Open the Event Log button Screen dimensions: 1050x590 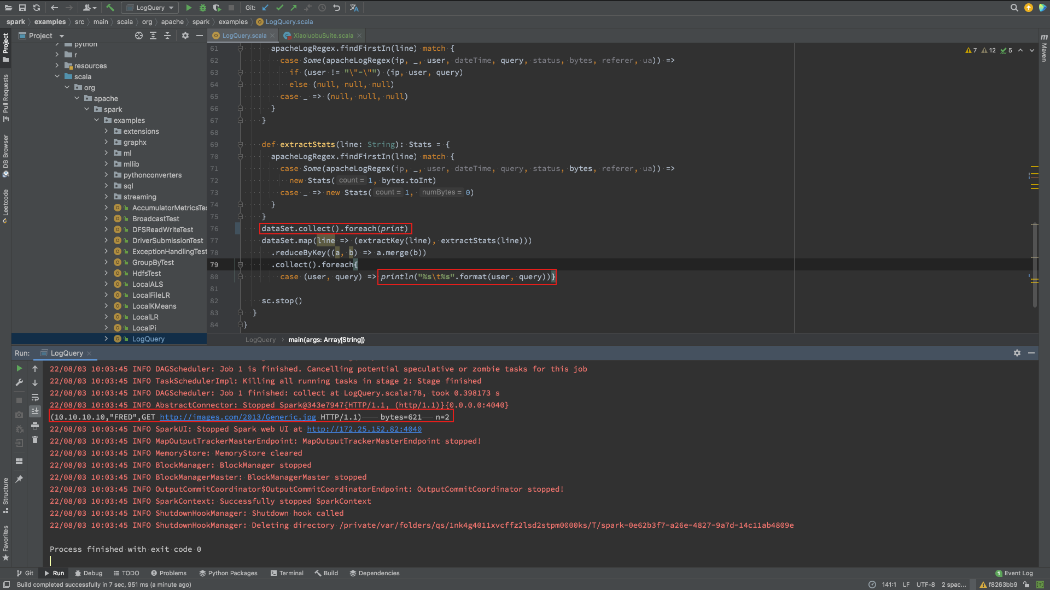tap(1014, 573)
